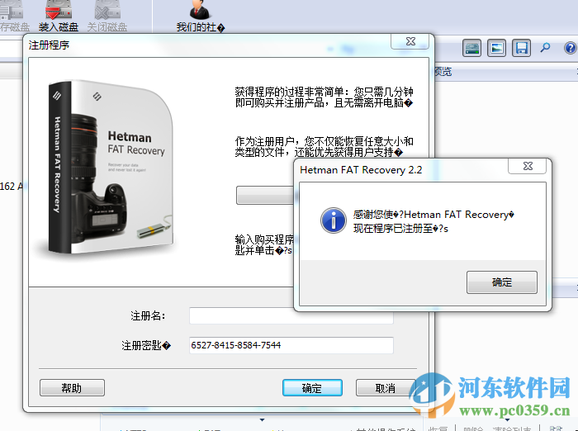Viewport: 578px width, 431px height.
Task: Click 关闭磁盘 (close disk) toolbar icon
Action: point(107,16)
